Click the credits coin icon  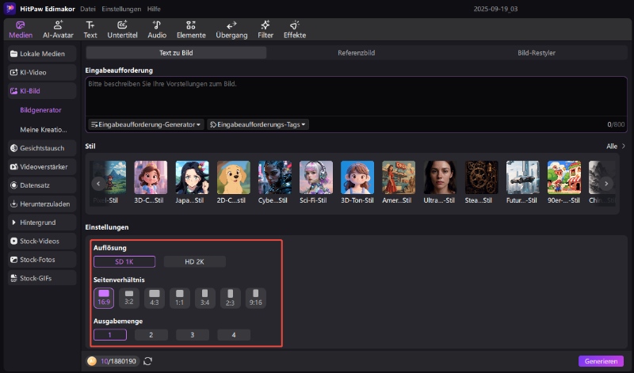[x=92, y=361]
